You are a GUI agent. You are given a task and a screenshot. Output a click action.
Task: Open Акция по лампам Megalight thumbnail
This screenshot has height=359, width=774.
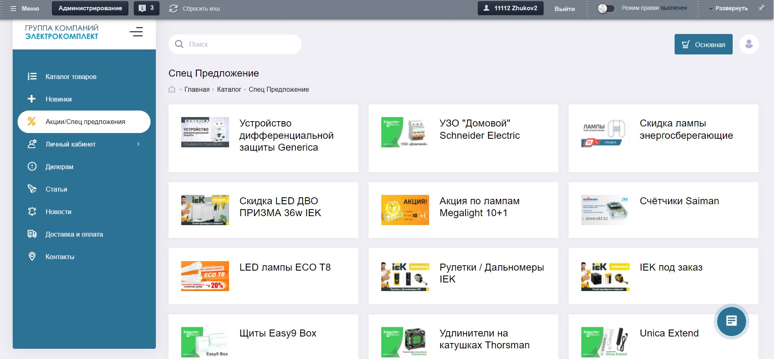tap(405, 210)
